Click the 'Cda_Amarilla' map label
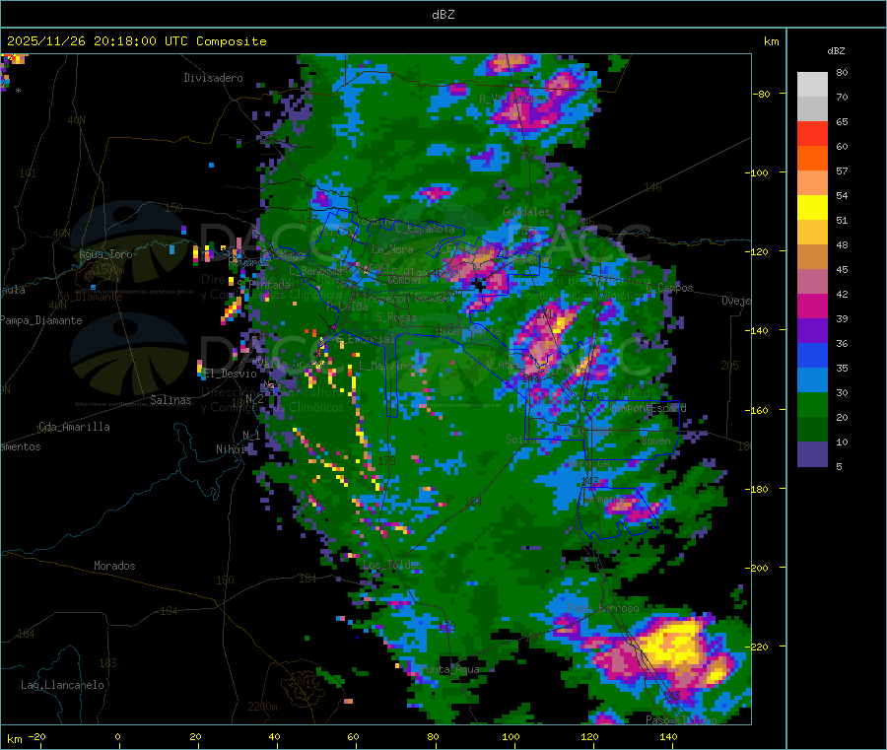Image resolution: width=887 pixels, height=750 pixels. tap(74, 427)
